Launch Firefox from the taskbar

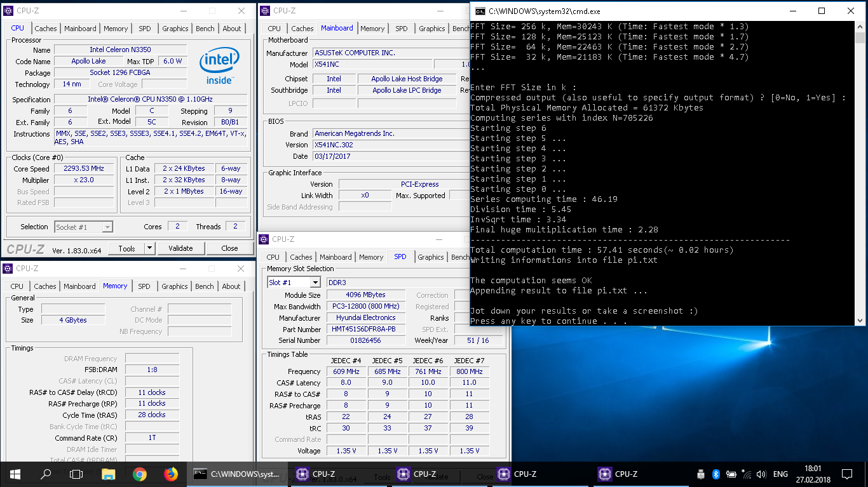point(170,474)
